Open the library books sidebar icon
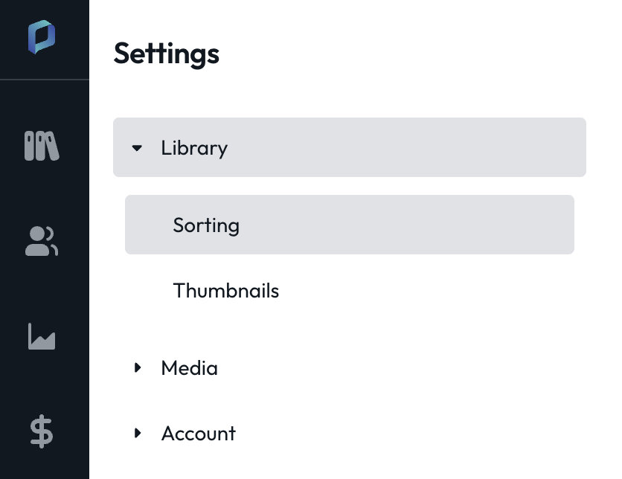Screen dimensions: 622x479 (42, 146)
